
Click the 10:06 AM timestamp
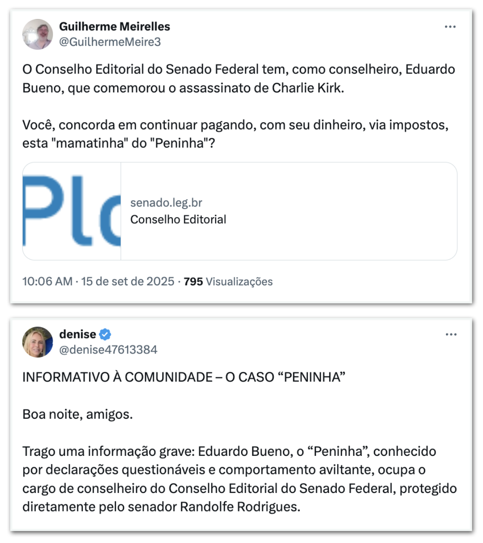47,281
